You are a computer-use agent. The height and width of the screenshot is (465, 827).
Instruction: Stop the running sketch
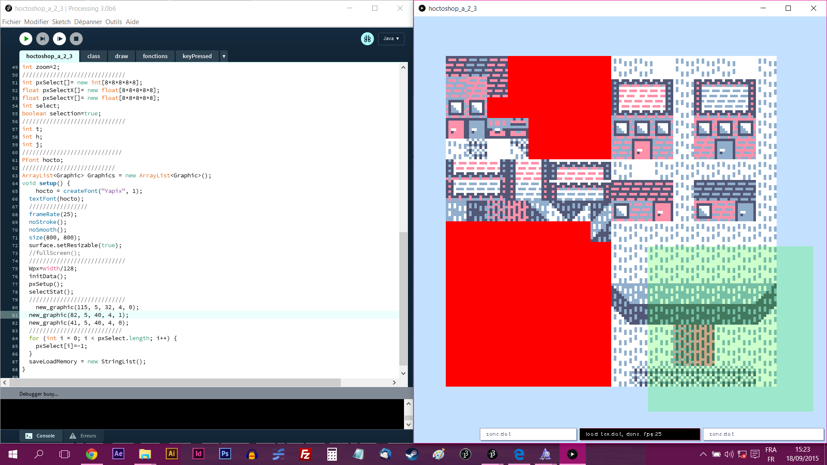tap(76, 39)
